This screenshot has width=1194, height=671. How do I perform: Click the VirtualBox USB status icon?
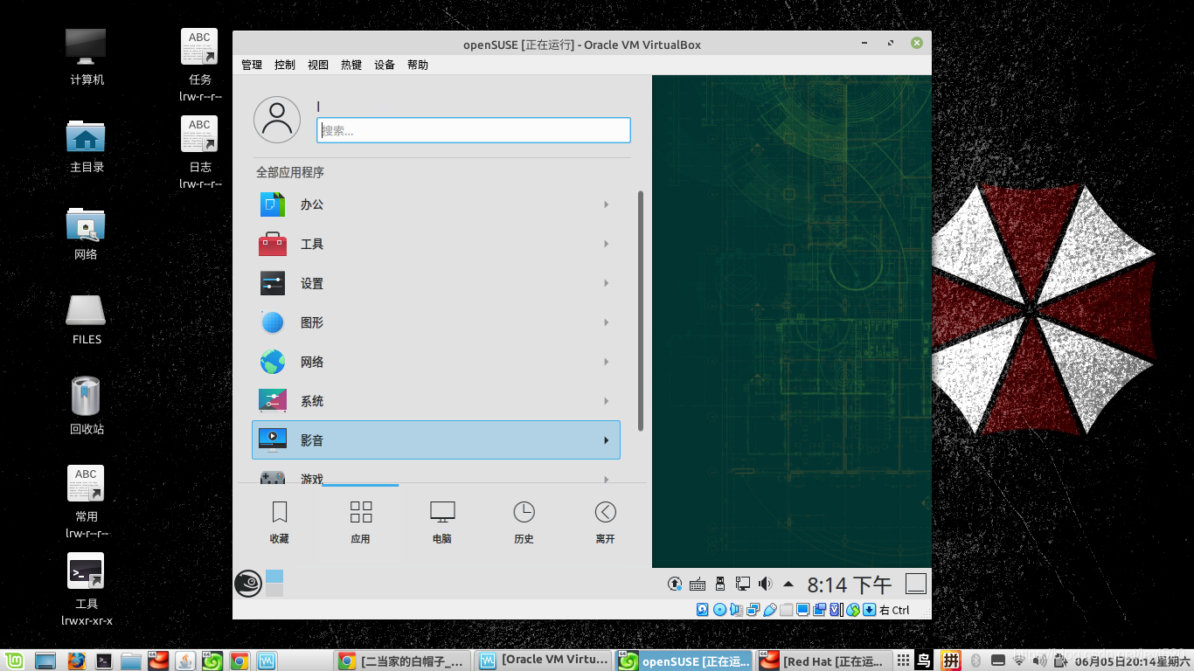(x=769, y=610)
